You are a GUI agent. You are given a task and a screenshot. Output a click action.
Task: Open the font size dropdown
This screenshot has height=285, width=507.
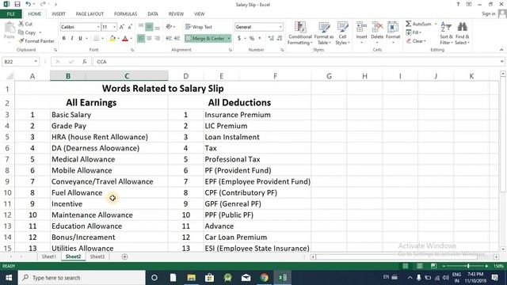point(114,27)
